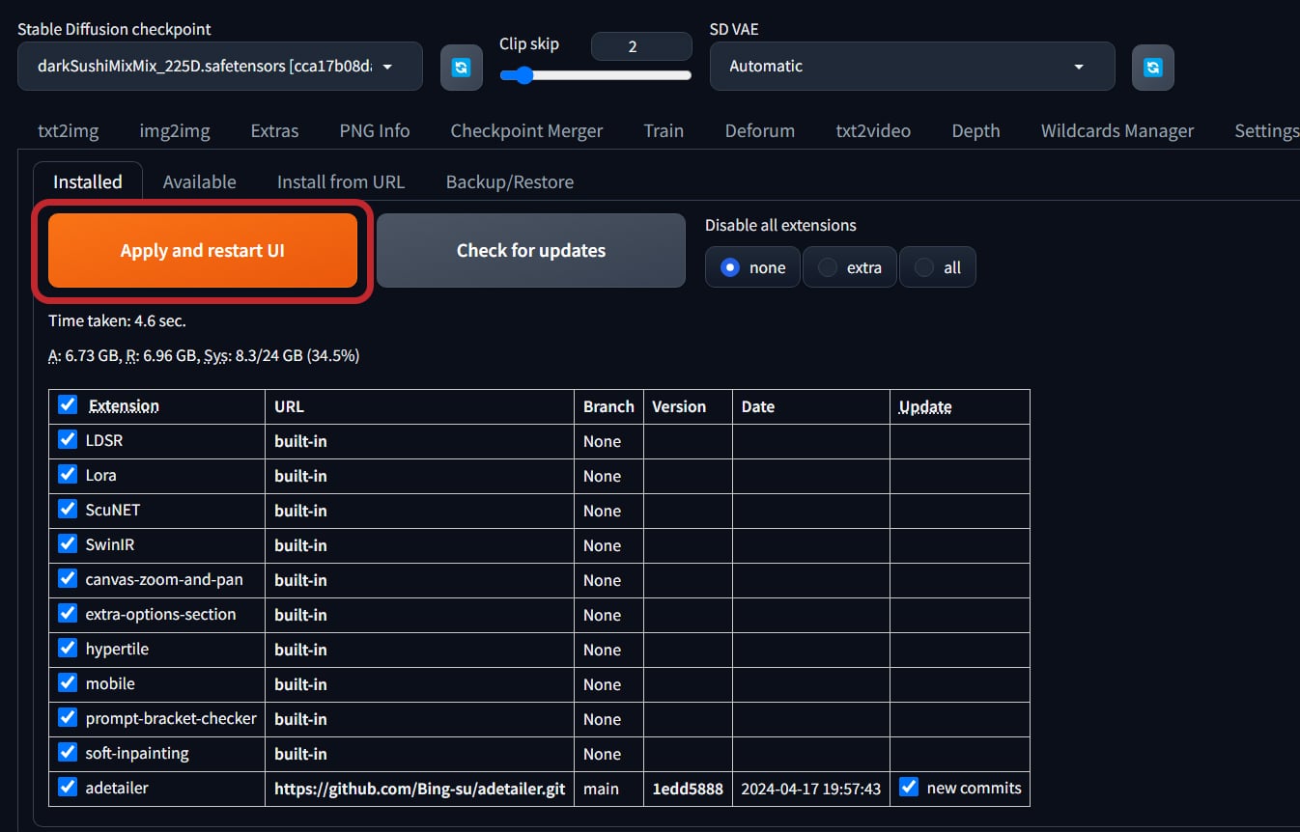Uncheck the mobile extension
This screenshot has width=1300, height=832.
coord(68,682)
